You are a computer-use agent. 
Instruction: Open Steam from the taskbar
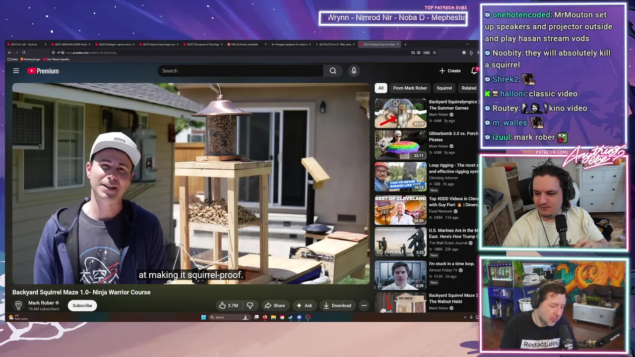[291, 317]
